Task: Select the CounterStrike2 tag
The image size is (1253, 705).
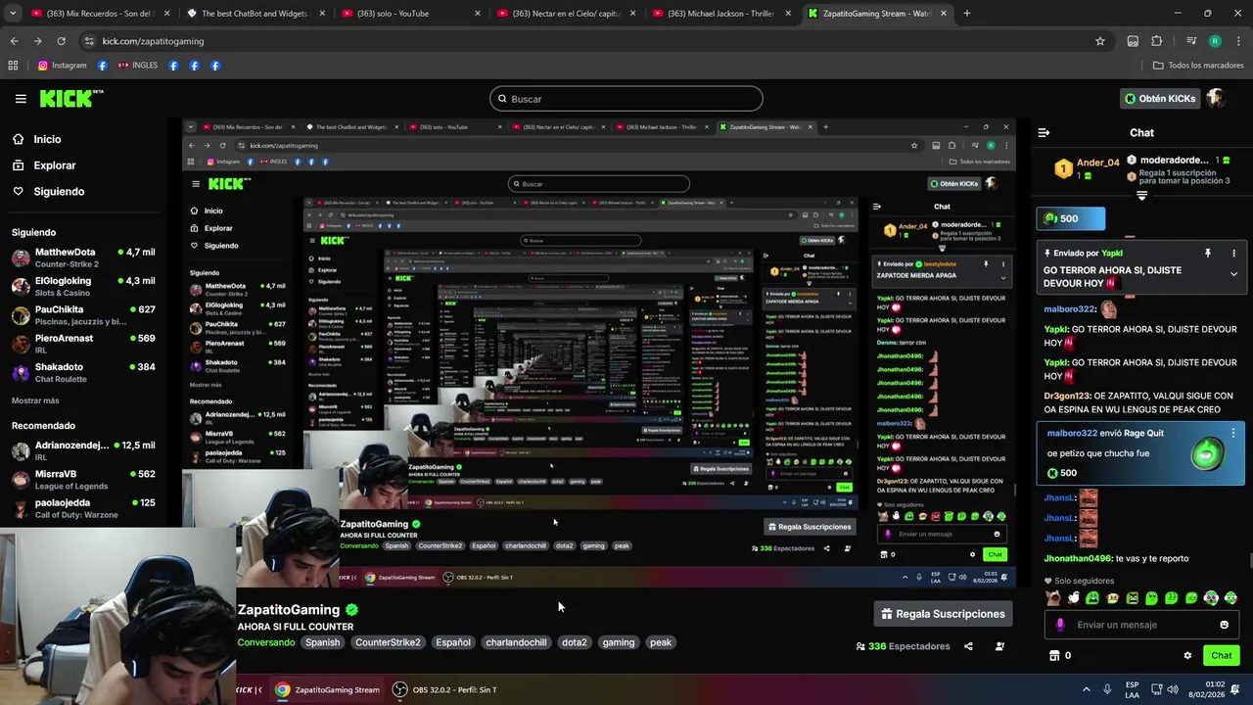Action: [x=388, y=642]
